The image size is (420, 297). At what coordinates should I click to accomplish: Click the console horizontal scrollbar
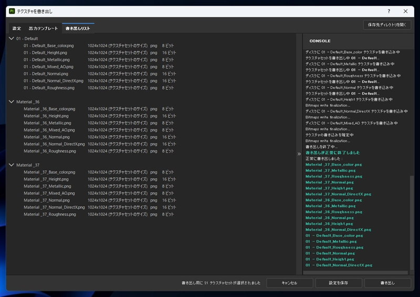click(355, 273)
